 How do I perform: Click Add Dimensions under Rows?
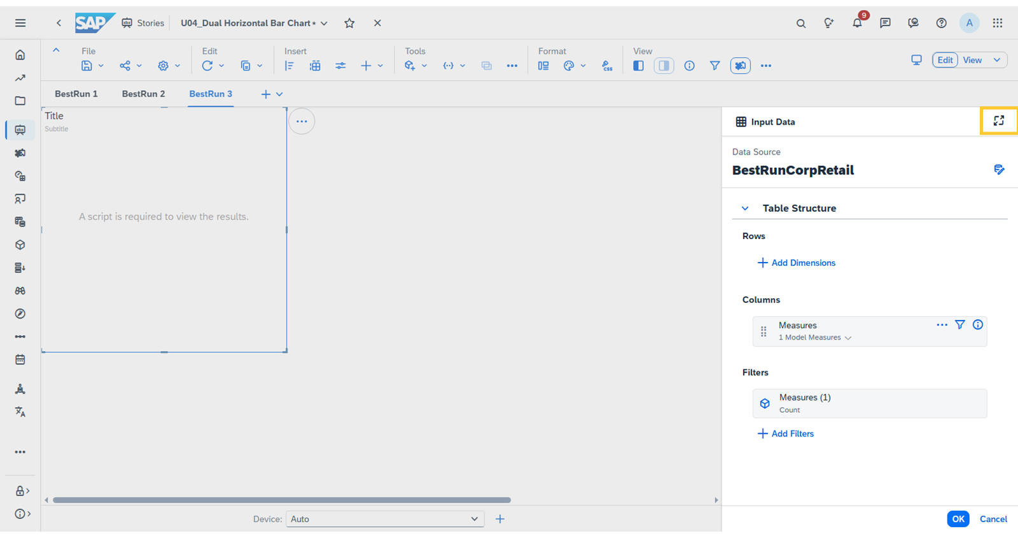(796, 263)
